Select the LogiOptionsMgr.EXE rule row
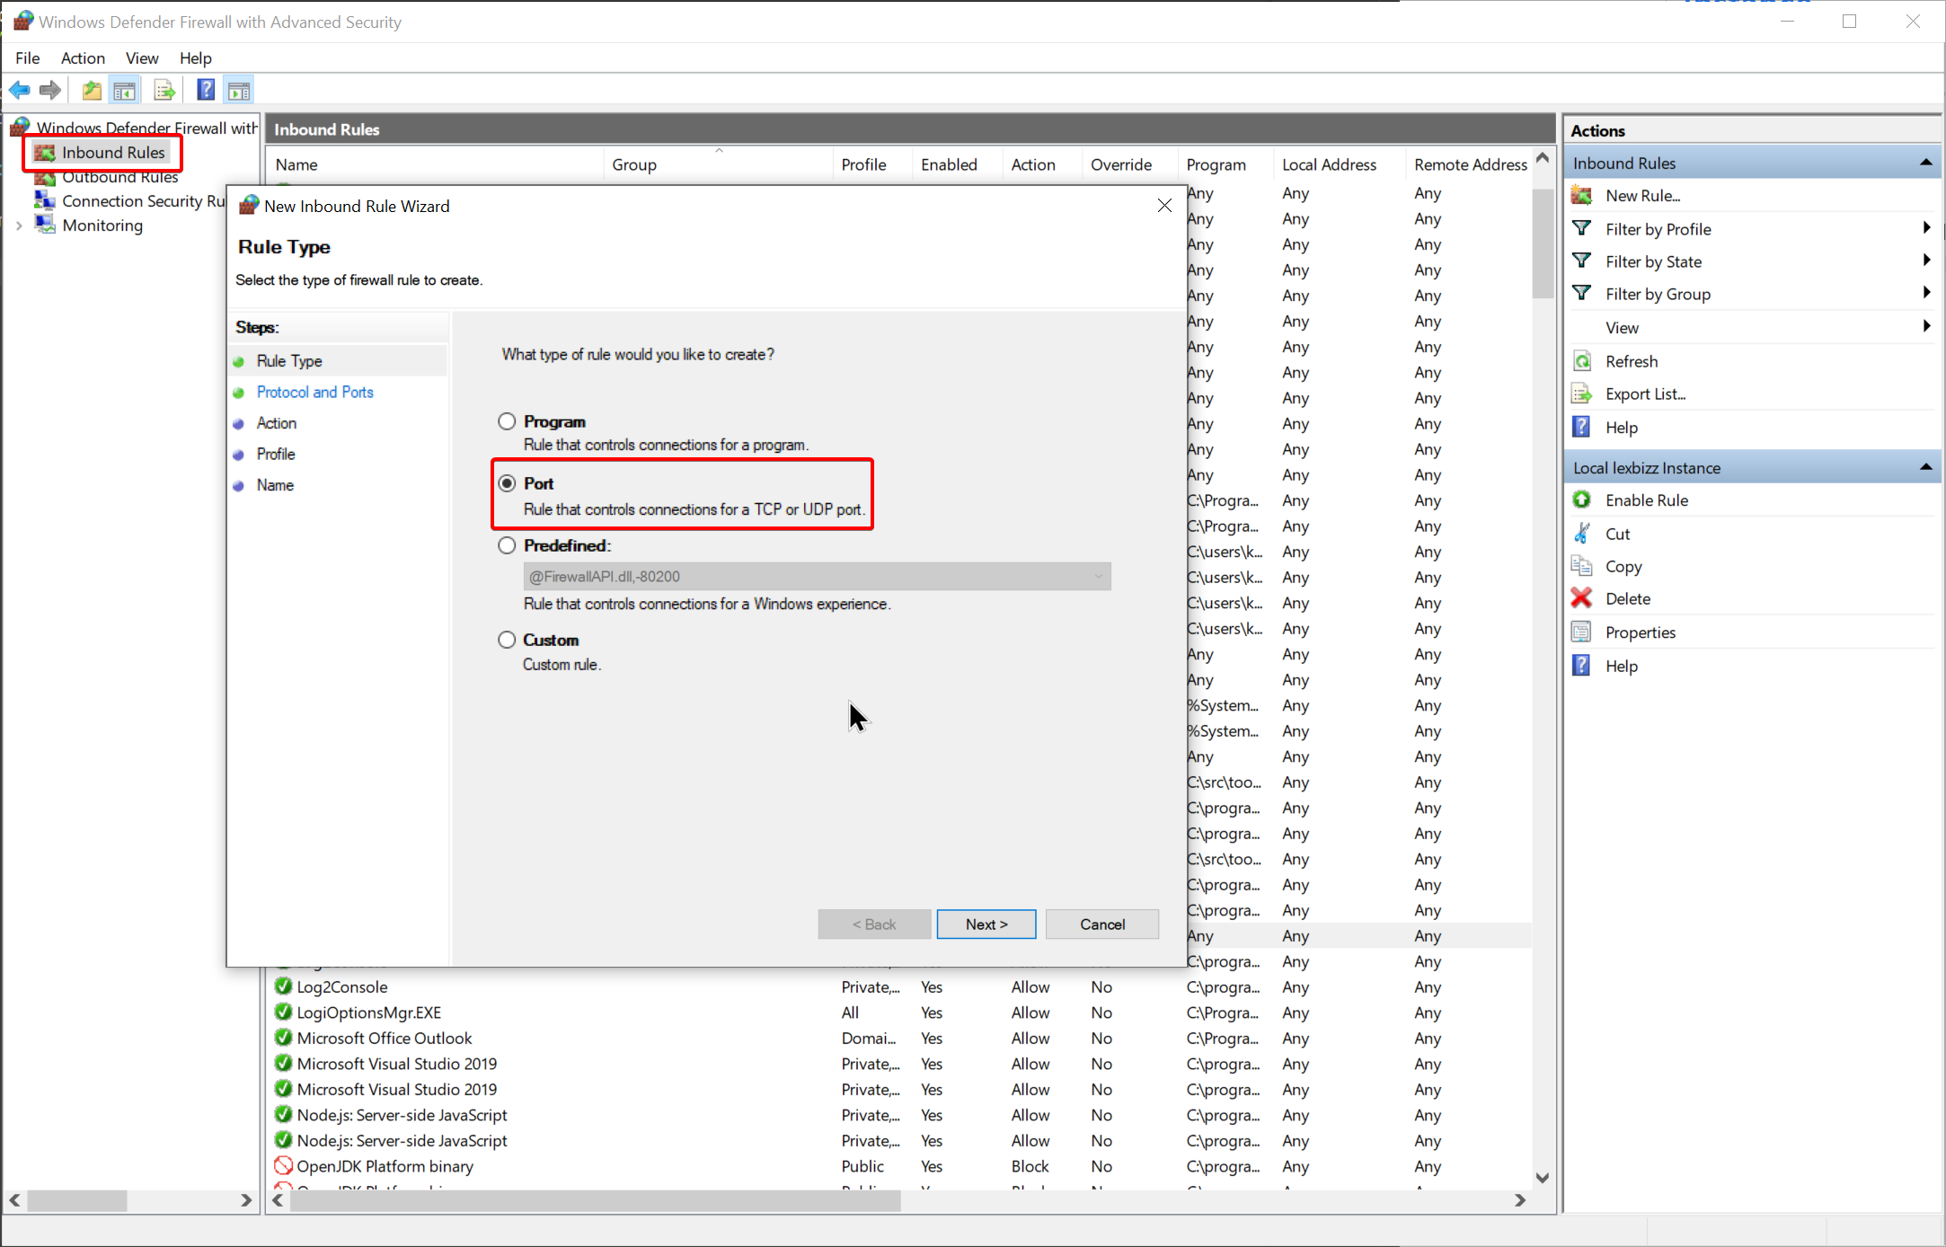The width and height of the screenshot is (1946, 1247). coord(898,1012)
